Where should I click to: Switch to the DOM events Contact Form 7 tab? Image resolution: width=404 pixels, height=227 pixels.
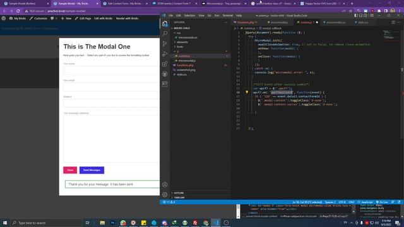pyautogui.click(x=174, y=4)
